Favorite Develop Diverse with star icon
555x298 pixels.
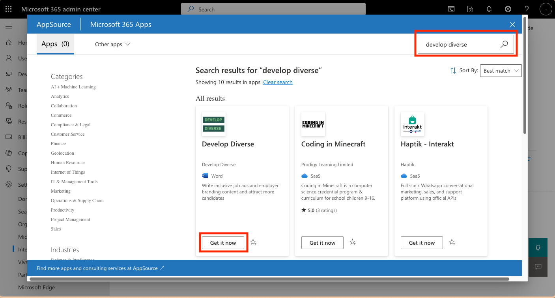click(253, 242)
